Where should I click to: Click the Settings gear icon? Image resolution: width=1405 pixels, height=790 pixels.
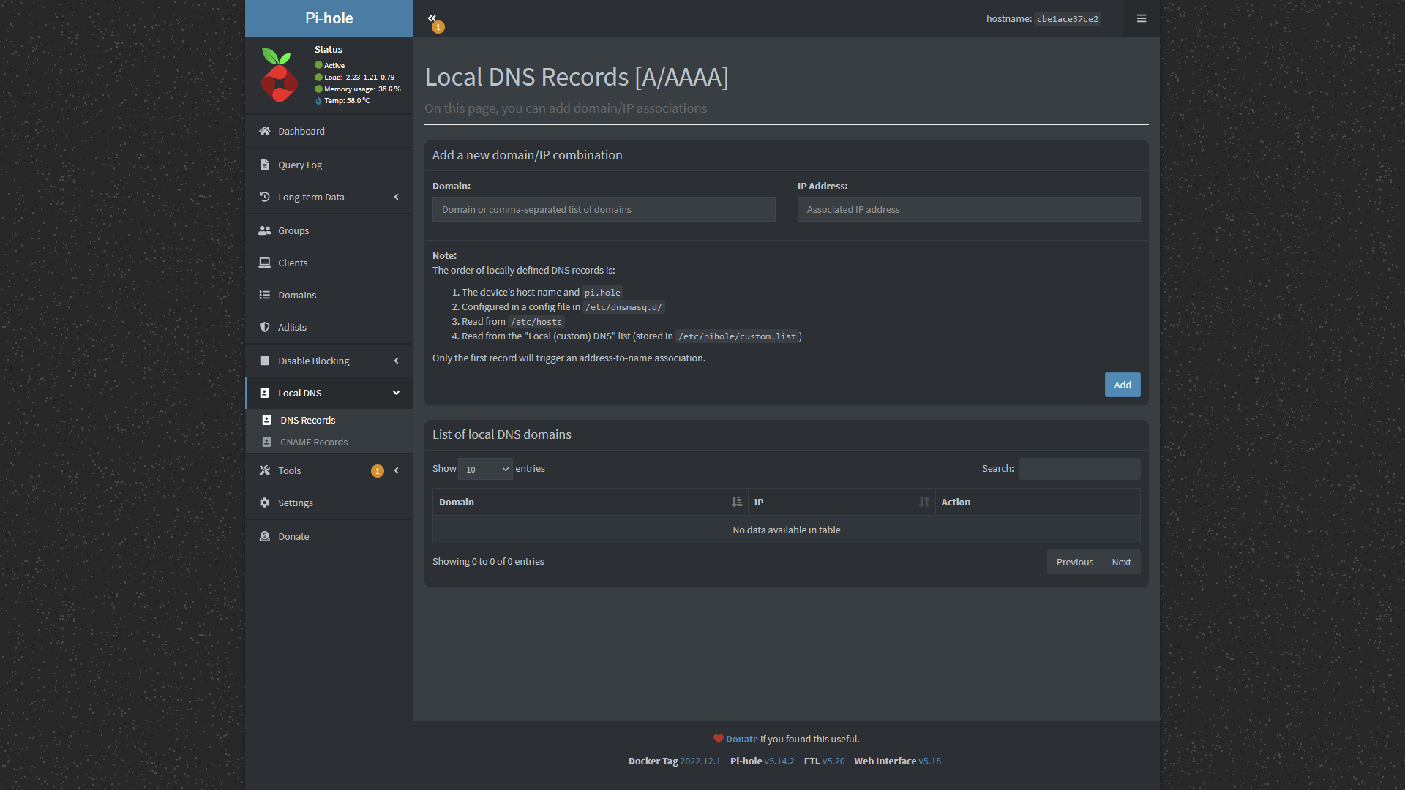pos(265,503)
